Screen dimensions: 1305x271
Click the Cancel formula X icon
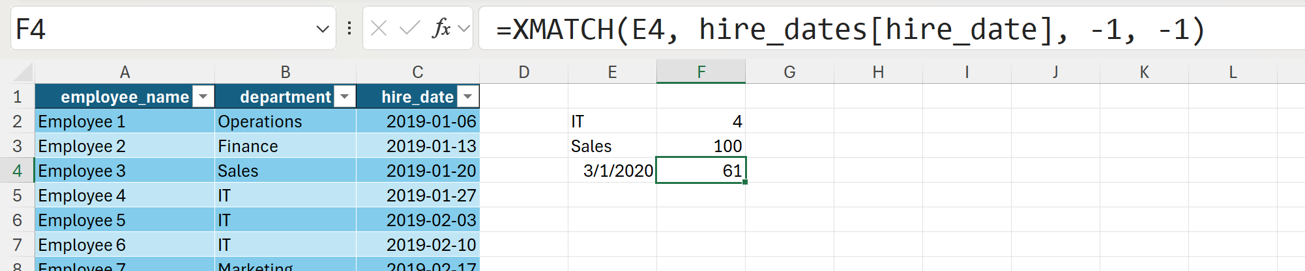[x=379, y=29]
